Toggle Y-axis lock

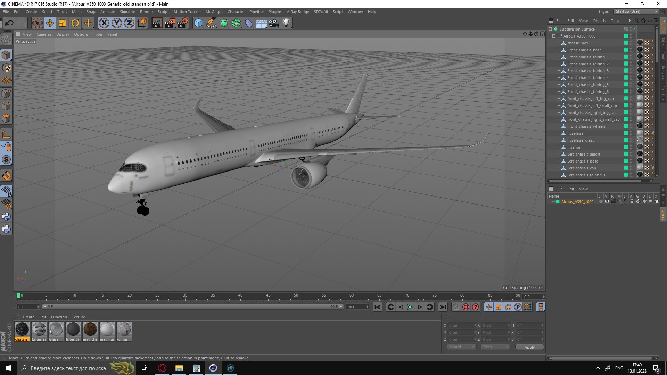tap(117, 23)
